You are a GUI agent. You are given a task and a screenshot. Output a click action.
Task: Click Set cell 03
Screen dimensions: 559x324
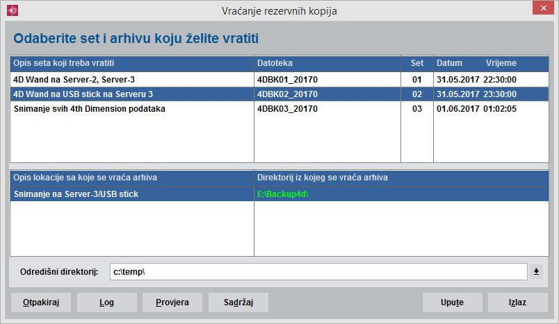416,108
